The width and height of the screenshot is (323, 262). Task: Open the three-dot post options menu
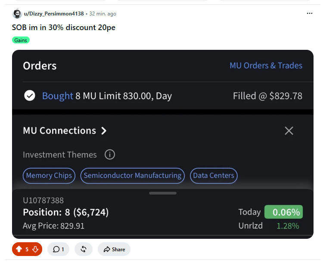coord(309,13)
